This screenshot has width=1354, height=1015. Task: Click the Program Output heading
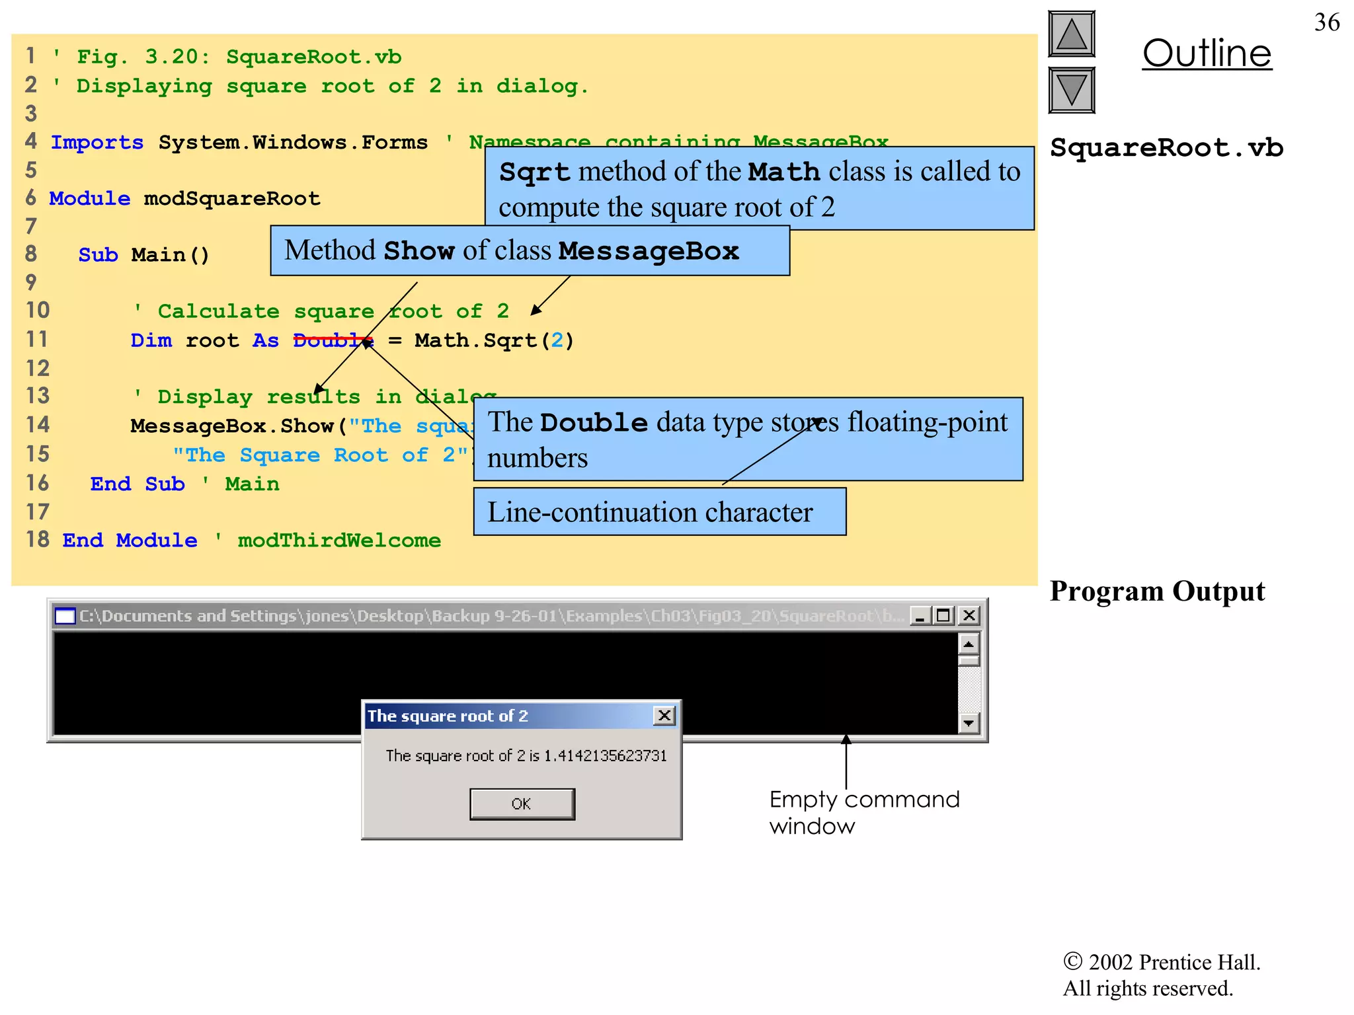1157,591
